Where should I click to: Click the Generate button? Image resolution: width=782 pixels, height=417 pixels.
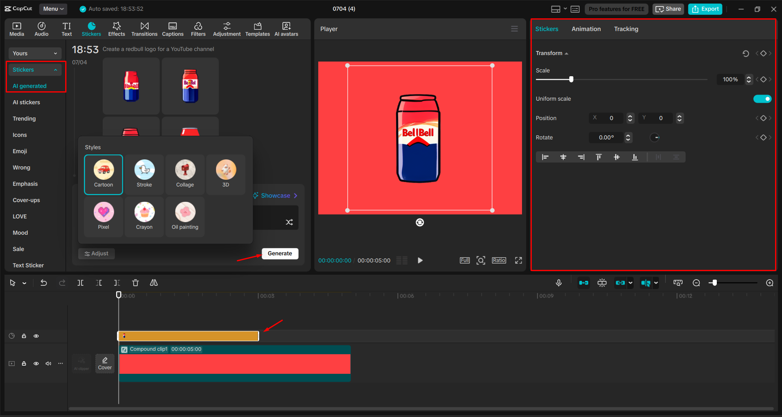click(x=280, y=254)
